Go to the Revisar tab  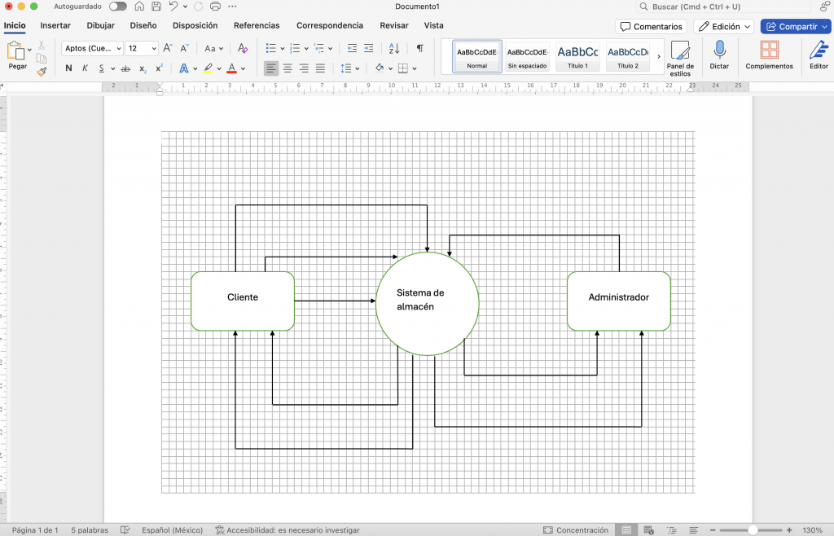click(x=394, y=25)
